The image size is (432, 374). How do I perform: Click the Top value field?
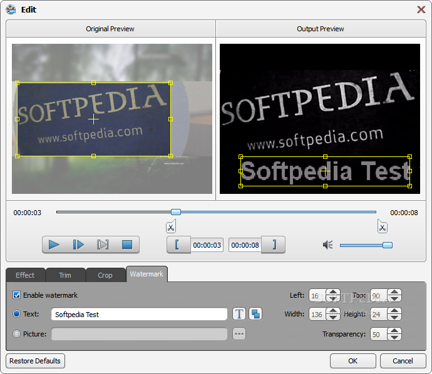point(379,296)
